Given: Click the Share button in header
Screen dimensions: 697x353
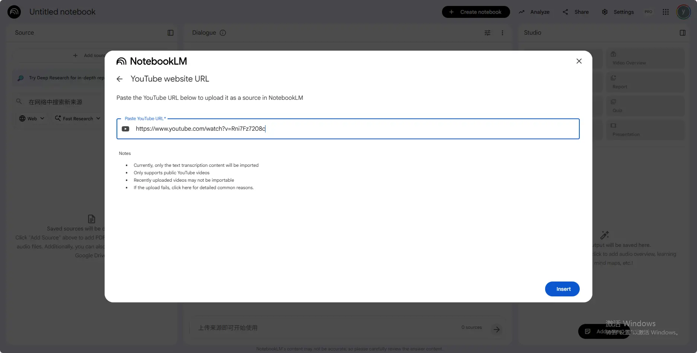Looking at the screenshot, I should [x=576, y=12].
